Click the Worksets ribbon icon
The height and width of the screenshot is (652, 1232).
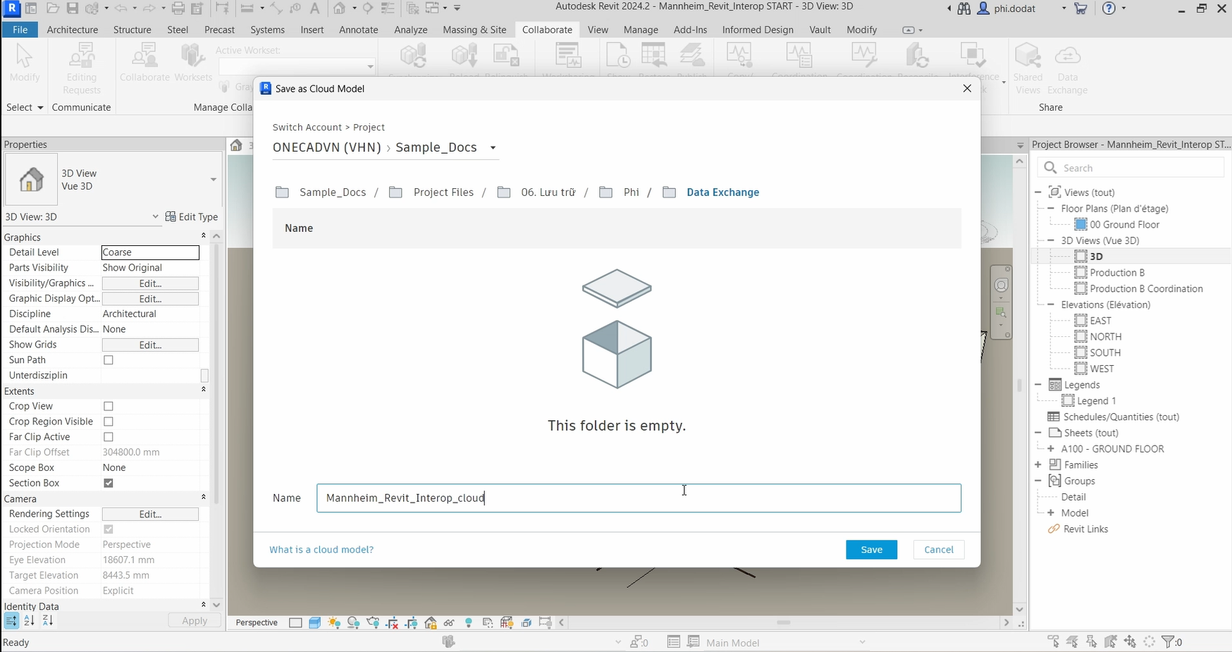(193, 63)
